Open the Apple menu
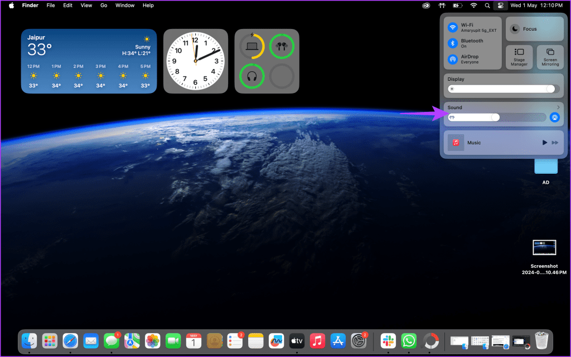 coord(11,6)
